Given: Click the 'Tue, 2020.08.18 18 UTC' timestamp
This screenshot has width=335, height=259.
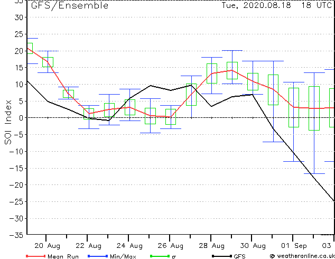Looking at the screenshot, I should point(277,5).
